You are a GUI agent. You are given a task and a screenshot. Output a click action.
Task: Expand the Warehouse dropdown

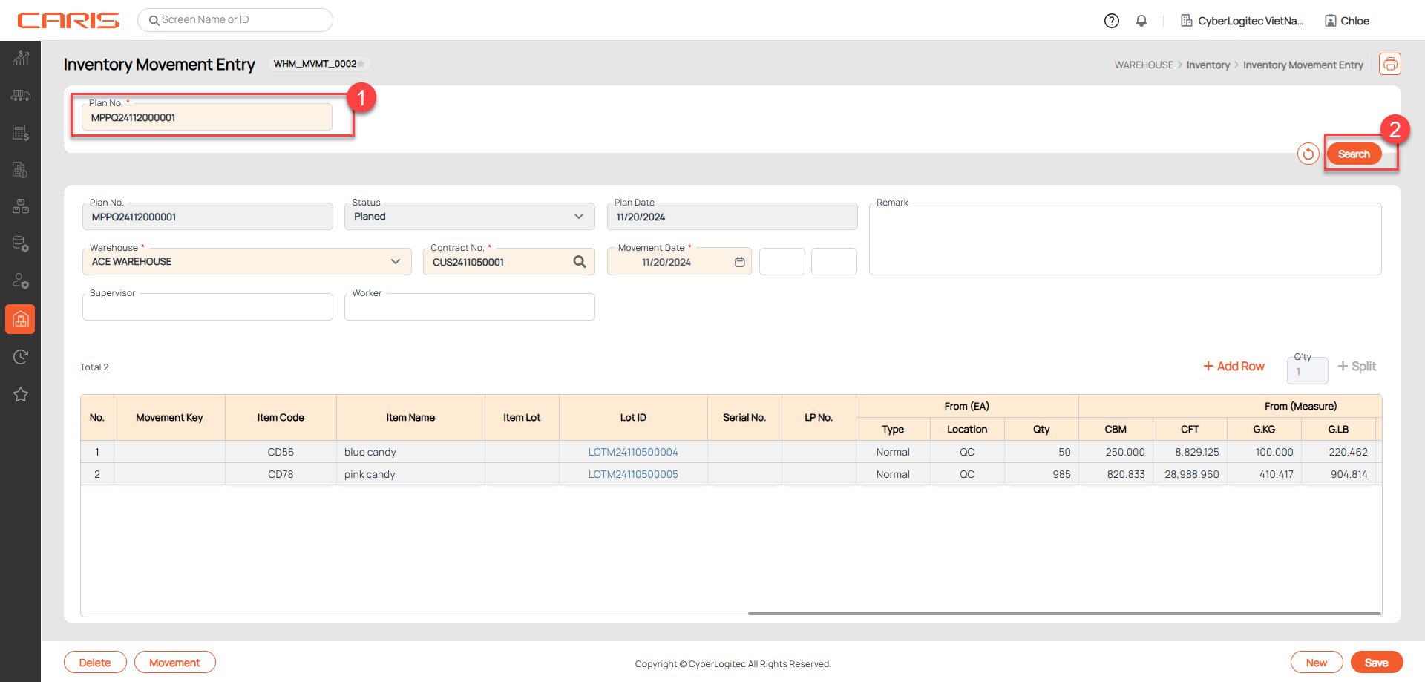(395, 262)
